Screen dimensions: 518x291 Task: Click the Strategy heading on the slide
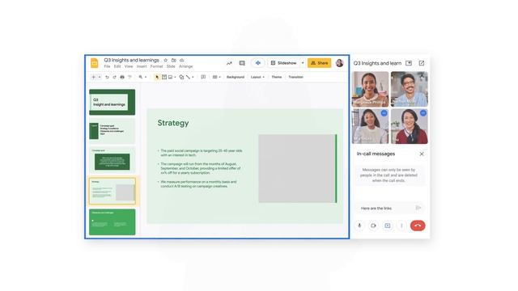click(x=173, y=123)
